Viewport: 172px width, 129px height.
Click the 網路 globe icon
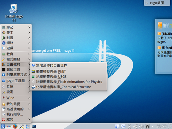(4, 43)
